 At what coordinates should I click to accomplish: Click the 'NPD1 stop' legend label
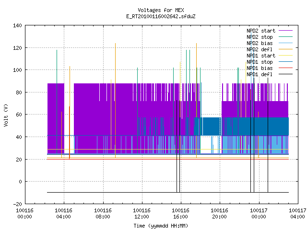tap(260, 62)
